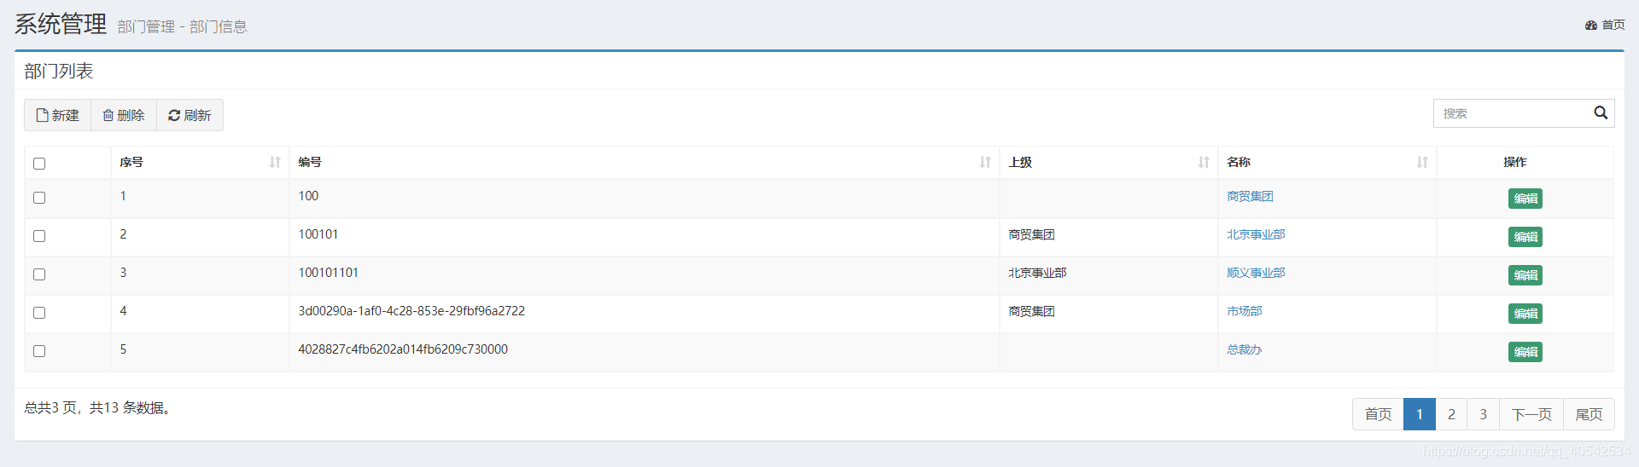Open the 首页 home link at top right
The image size is (1639, 467).
[1605, 25]
